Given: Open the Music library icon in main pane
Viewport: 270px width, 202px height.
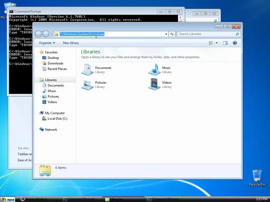Looking at the screenshot, I should 154,69.
